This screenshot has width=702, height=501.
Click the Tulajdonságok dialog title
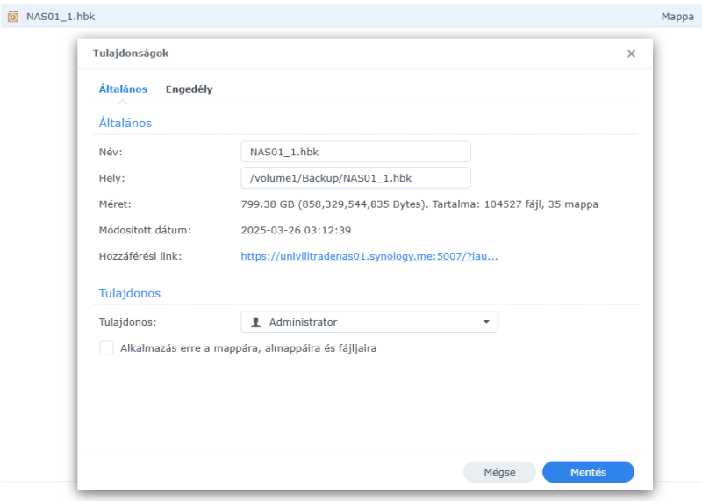click(x=130, y=54)
